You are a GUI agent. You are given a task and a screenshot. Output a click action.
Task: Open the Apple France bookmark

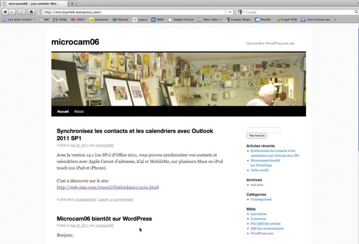click(x=181, y=19)
